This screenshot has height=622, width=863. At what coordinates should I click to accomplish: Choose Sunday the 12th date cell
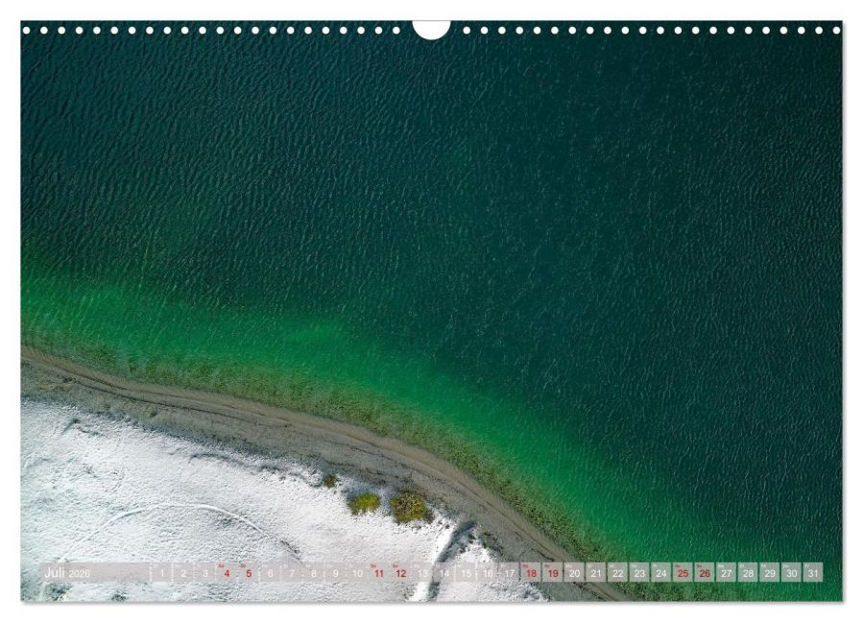[x=400, y=572]
